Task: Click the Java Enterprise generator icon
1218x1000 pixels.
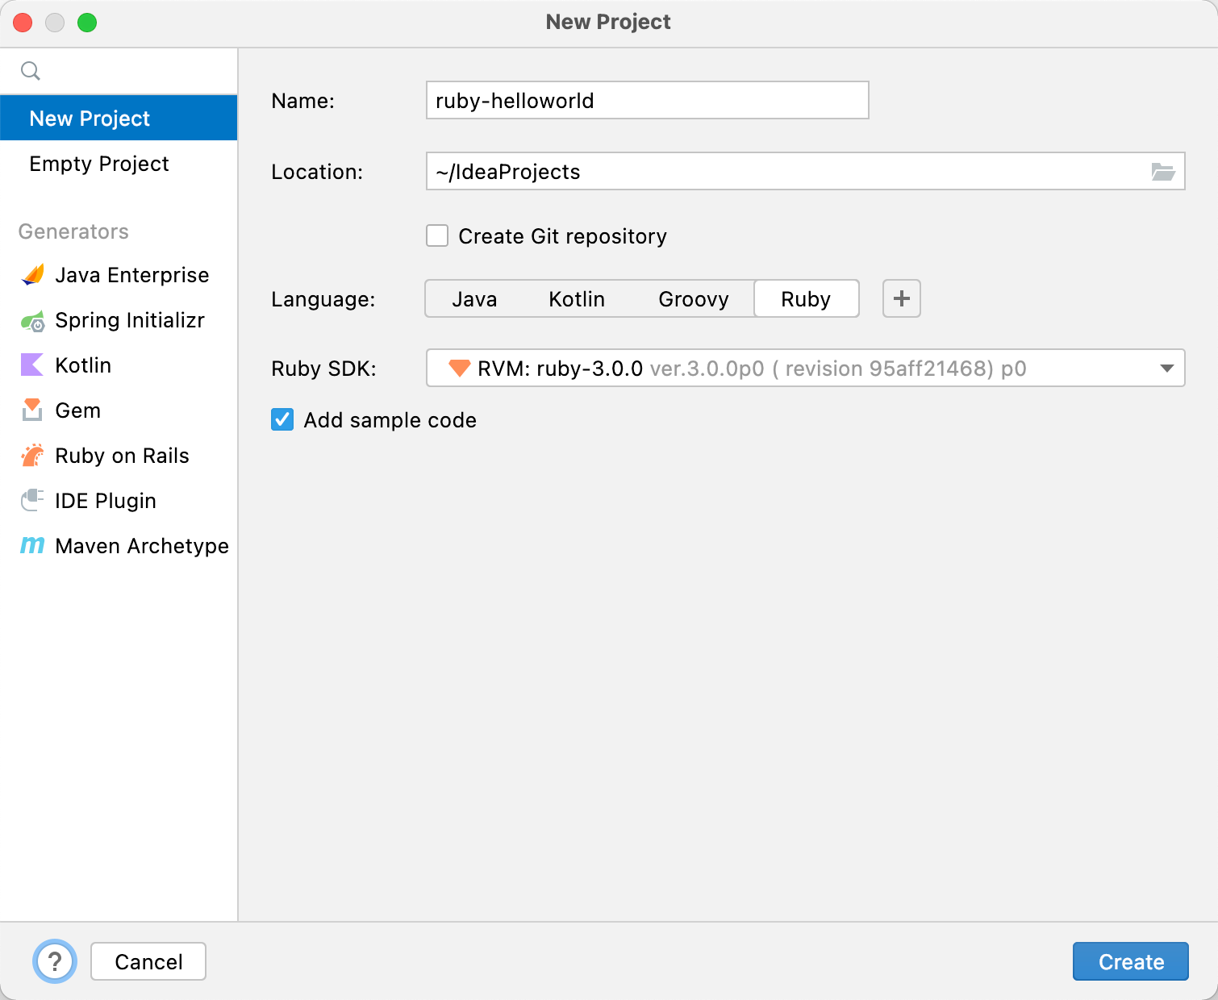Action: click(32, 275)
